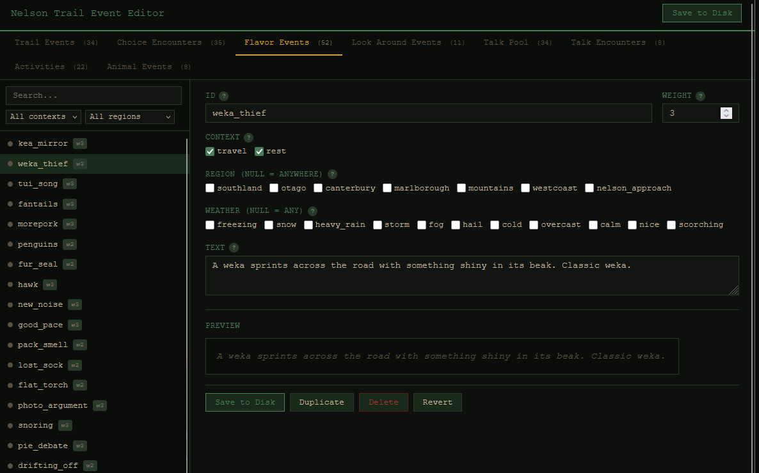
Task: Check the nice weather box
Action: [632, 225]
